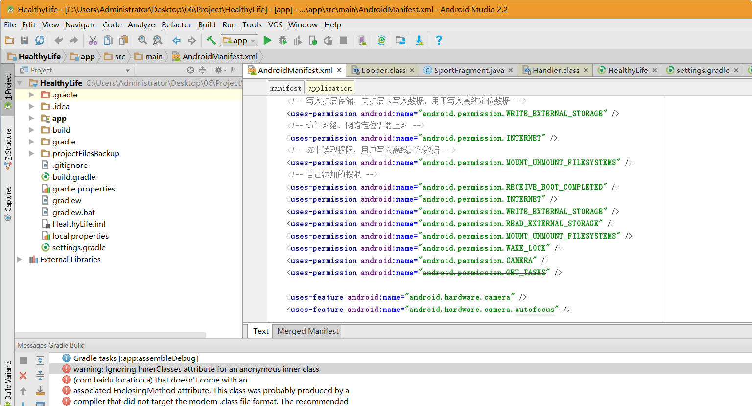Select the Text tab below editor
The height and width of the screenshot is (406, 752).
tap(260, 331)
